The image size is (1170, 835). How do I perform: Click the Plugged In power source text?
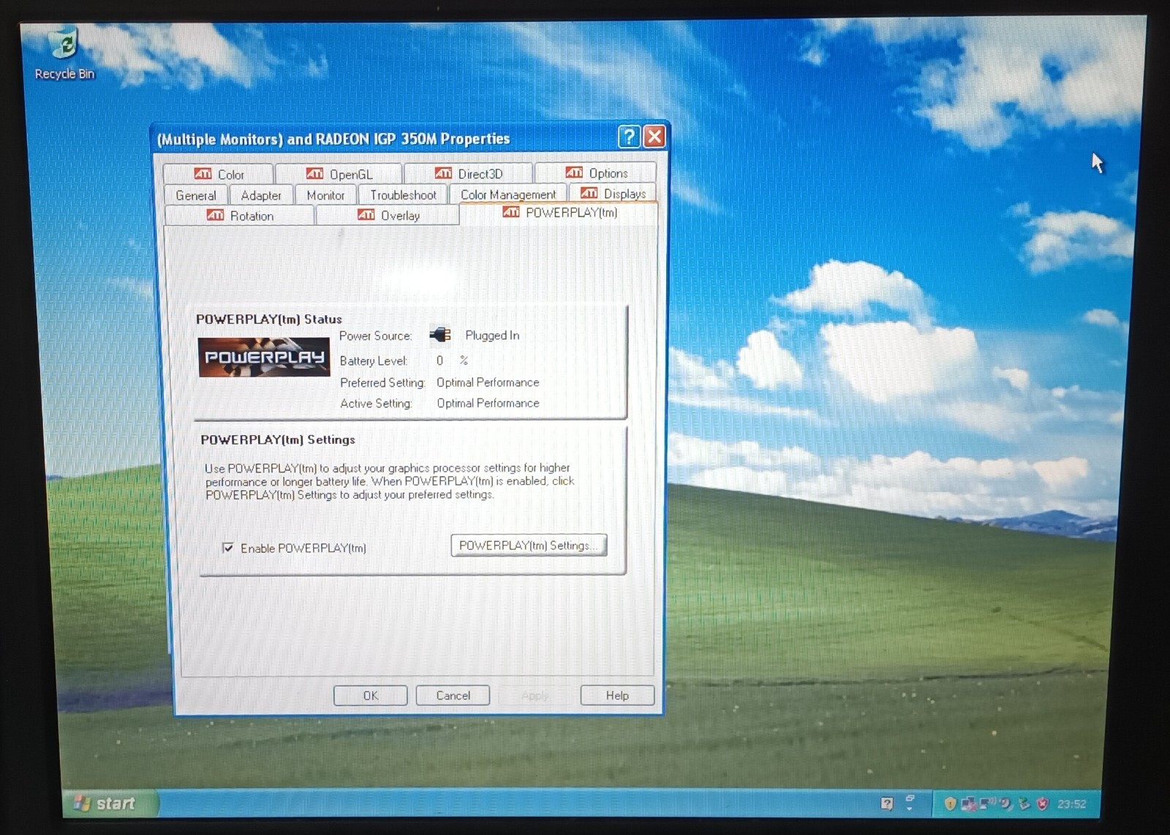point(492,335)
